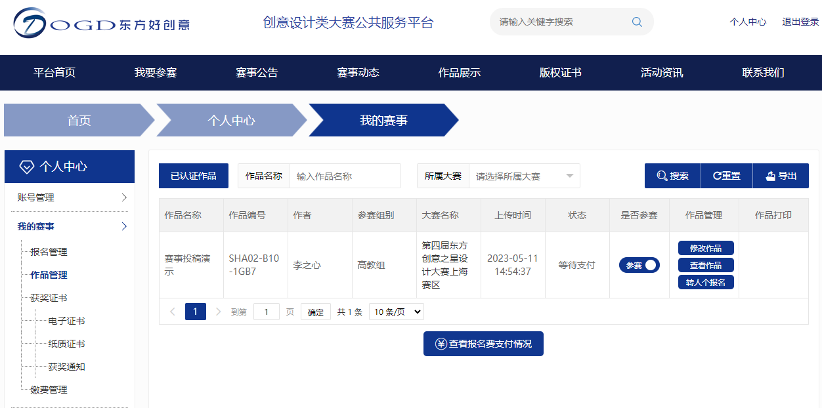Open the 10 条/页 page size dropdown

[x=397, y=312]
